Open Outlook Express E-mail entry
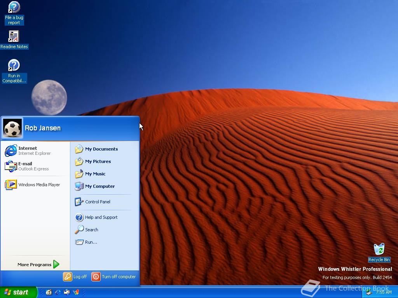The image size is (398, 298). (x=35, y=166)
